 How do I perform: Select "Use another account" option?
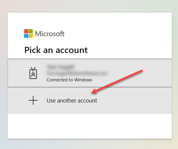click(90, 100)
